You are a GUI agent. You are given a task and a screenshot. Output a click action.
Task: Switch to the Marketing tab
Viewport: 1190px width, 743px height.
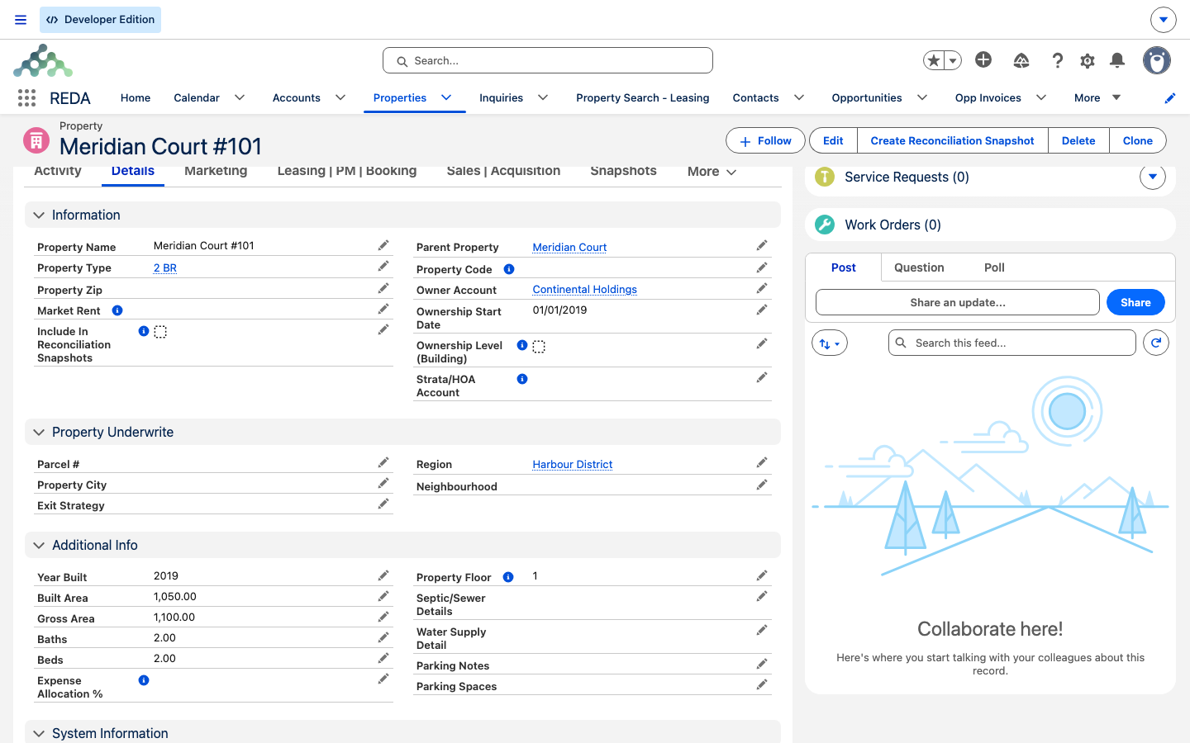point(216,171)
